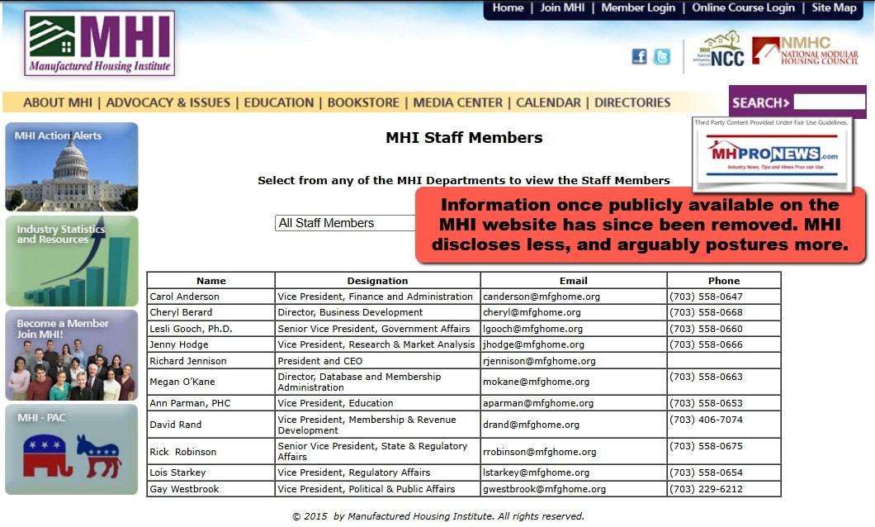
Task: Click email lstarkey@mfghome.org
Action: (x=537, y=472)
